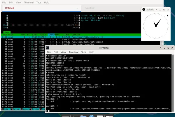Select the htop row with PID 48 nobody

pyautogui.click(x=23, y=59)
